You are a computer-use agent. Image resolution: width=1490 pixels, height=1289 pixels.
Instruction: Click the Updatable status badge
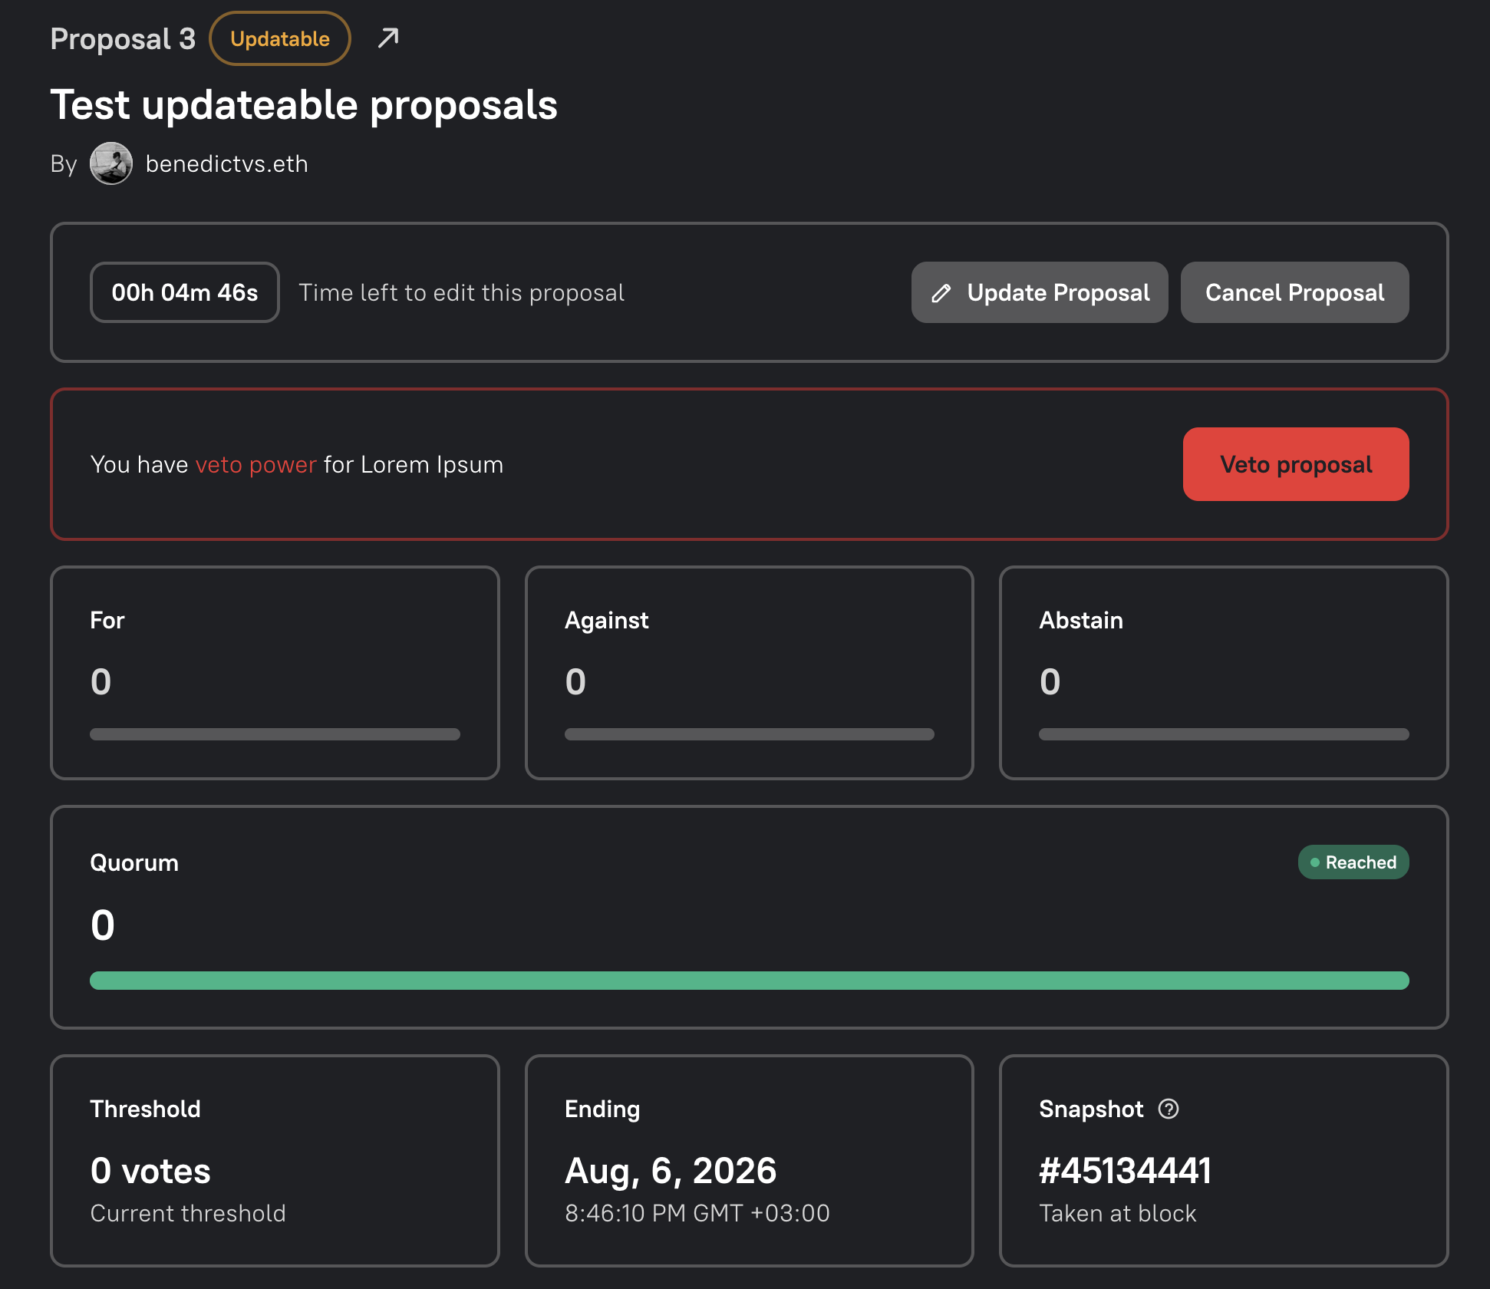280,38
